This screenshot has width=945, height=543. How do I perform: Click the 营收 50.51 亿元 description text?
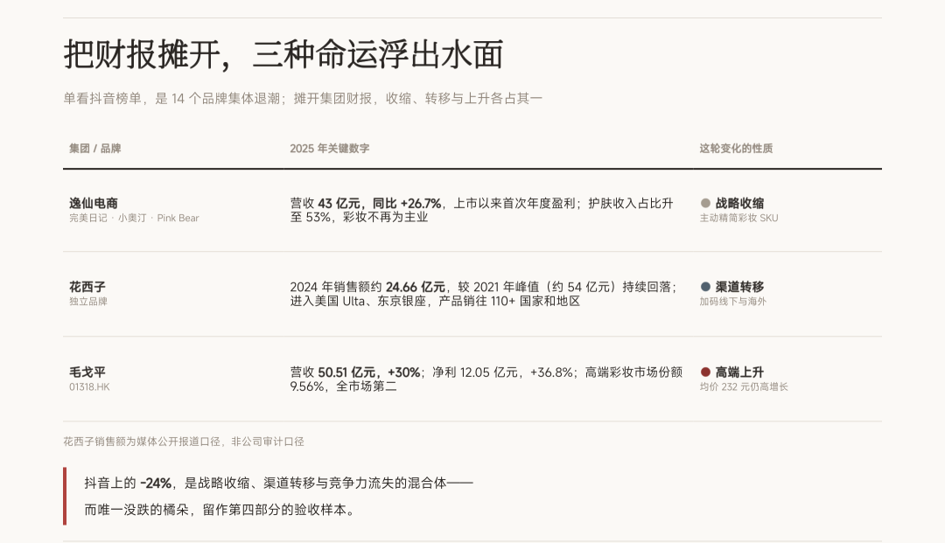point(486,379)
